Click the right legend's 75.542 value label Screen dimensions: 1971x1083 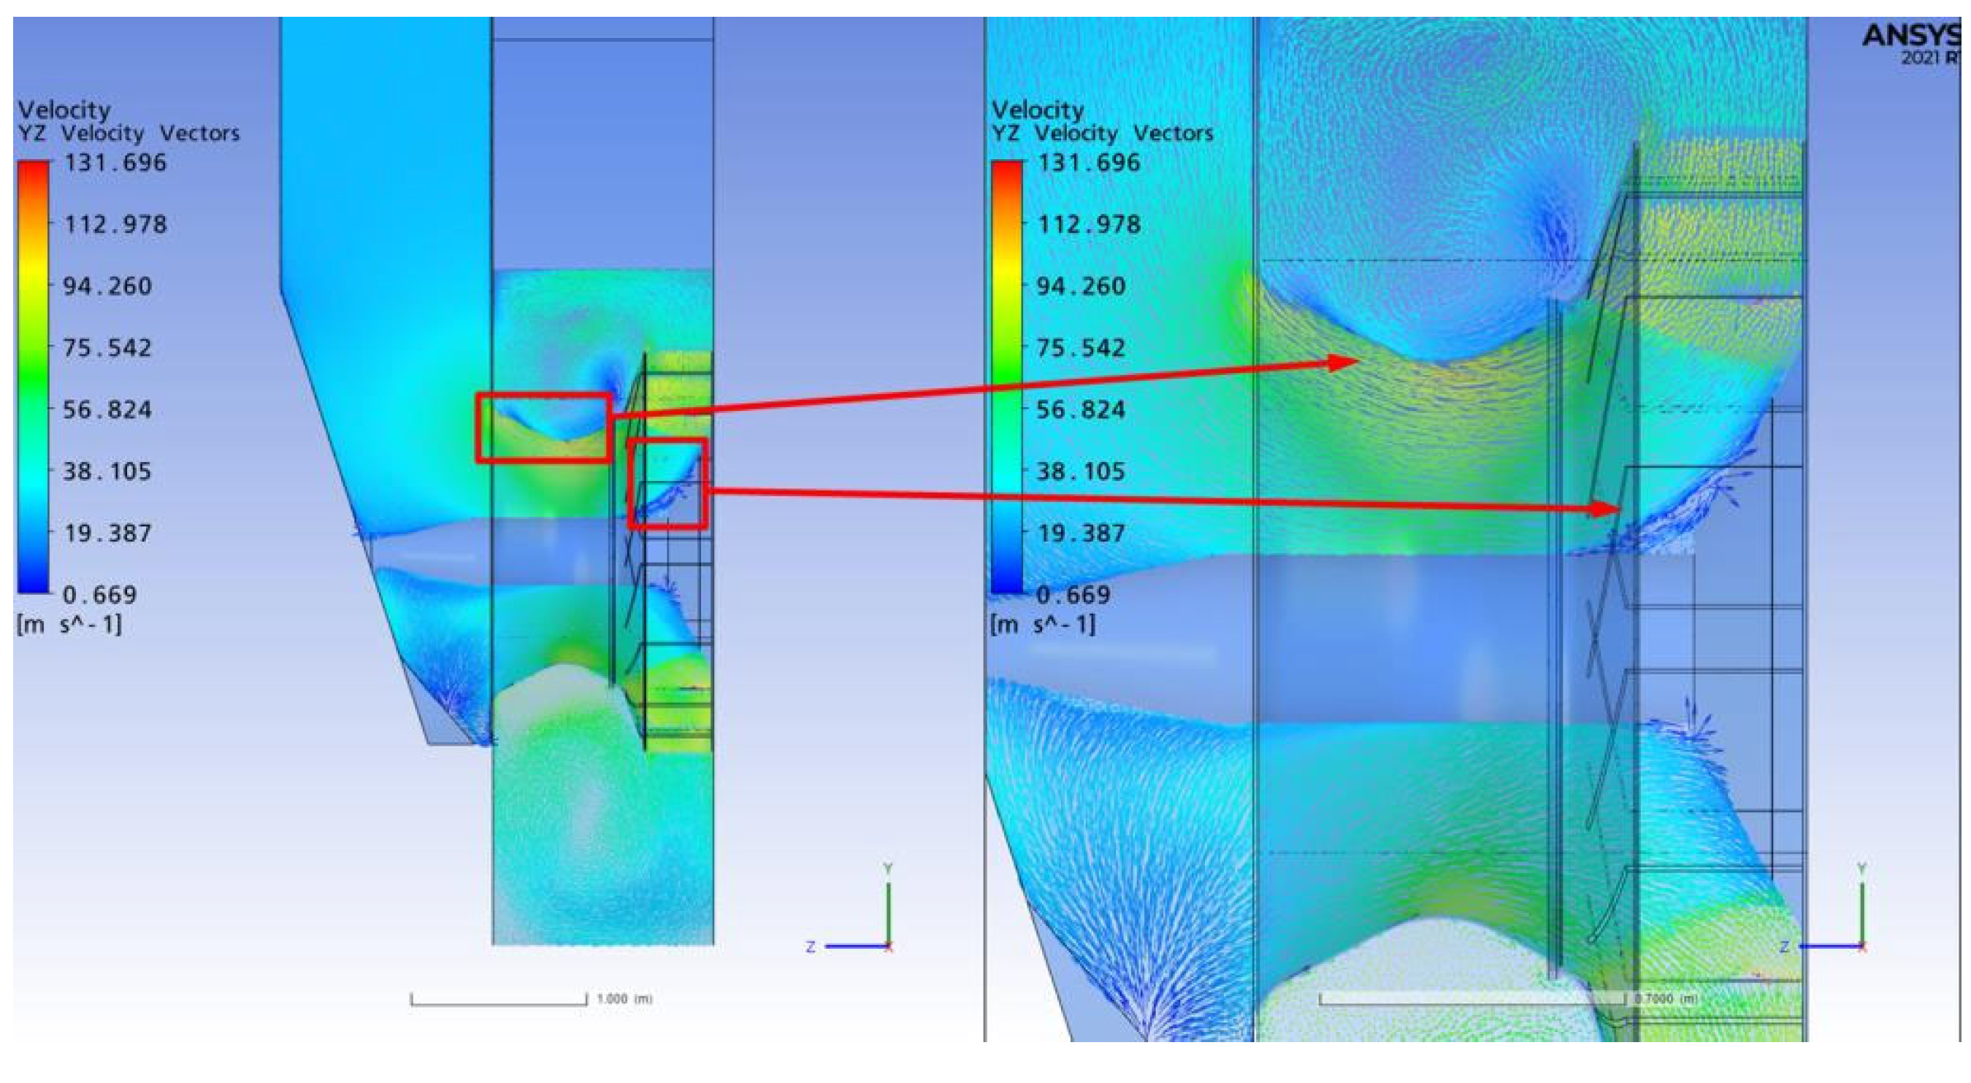[1080, 348]
